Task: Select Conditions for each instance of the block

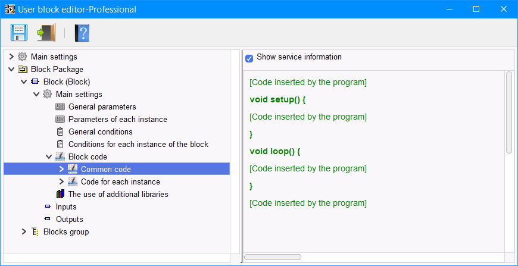Action: tap(138, 144)
